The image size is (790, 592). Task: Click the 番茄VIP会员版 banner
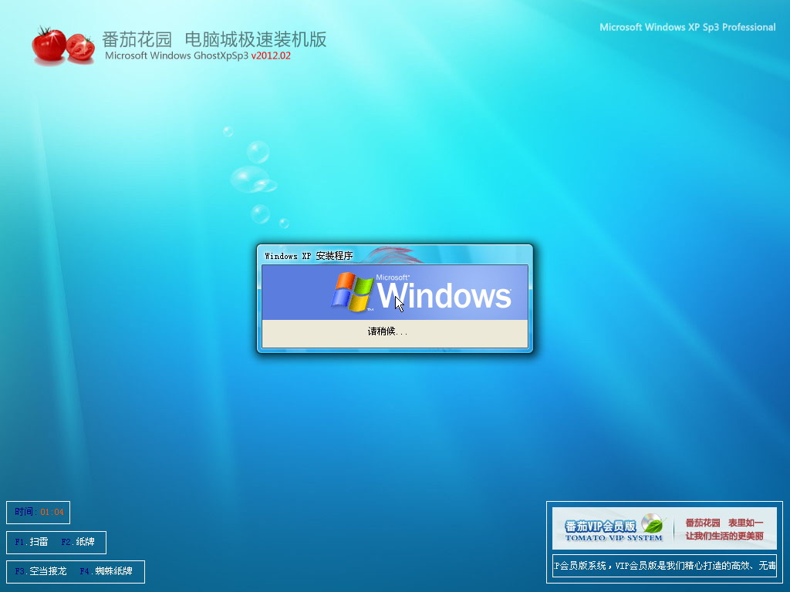pyautogui.click(x=664, y=528)
